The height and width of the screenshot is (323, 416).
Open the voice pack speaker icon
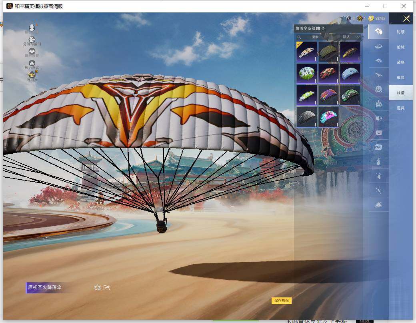[x=378, y=118]
